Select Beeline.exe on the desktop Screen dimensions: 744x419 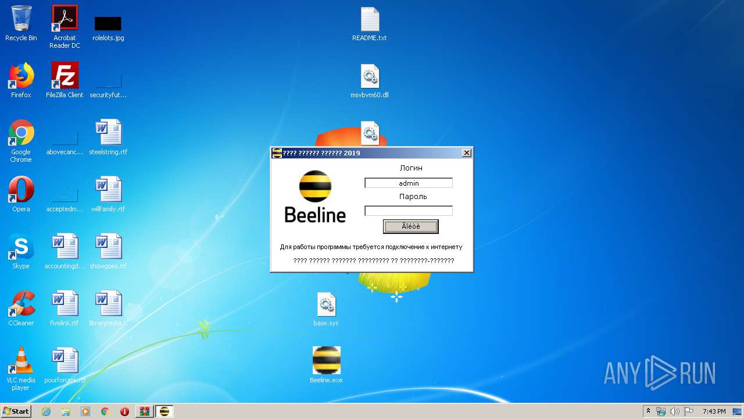tap(326, 365)
